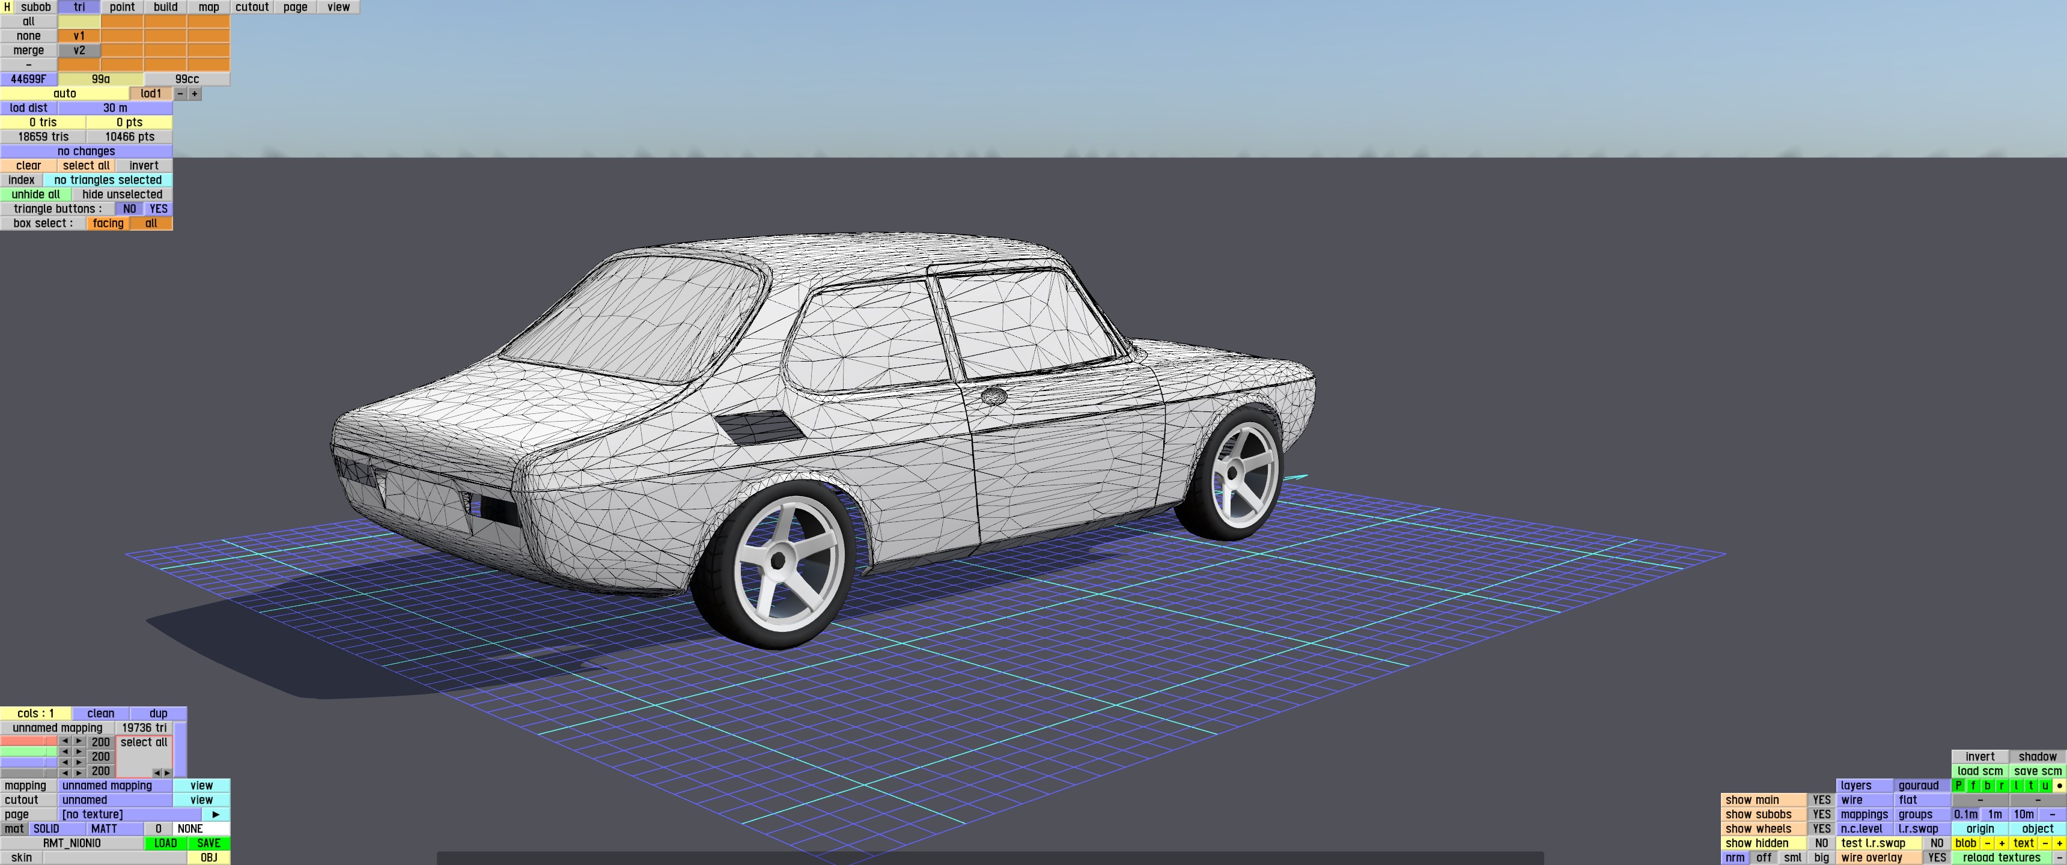Click the green SAVE button
This screenshot has height=865, width=2067.
(x=209, y=843)
